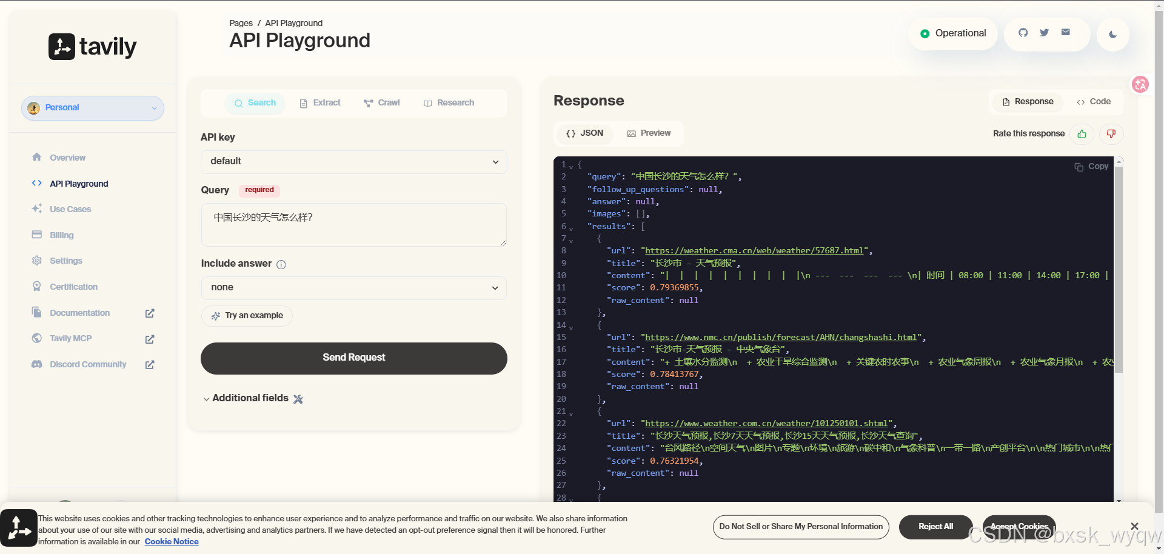Click Reject All cookies button
Screen dimensions: 1164x554
click(x=936, y=527)
